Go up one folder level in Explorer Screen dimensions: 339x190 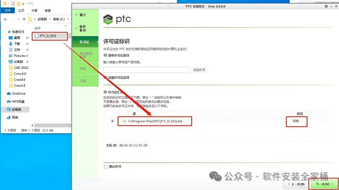pos(24,19)
